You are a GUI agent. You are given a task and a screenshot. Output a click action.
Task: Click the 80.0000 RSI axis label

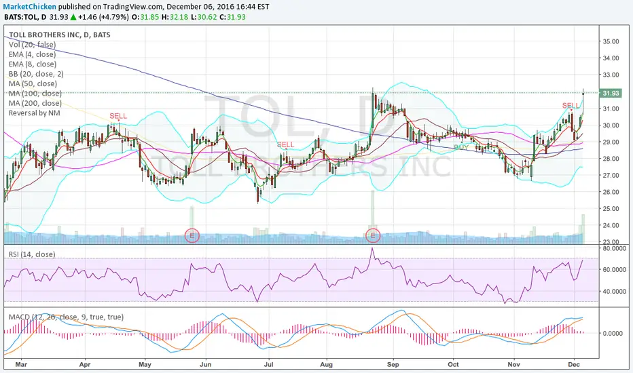(x=615, y=249)
